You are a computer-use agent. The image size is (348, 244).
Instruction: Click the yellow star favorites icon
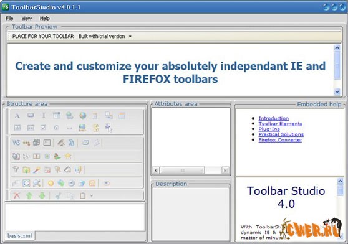[68, 156]
